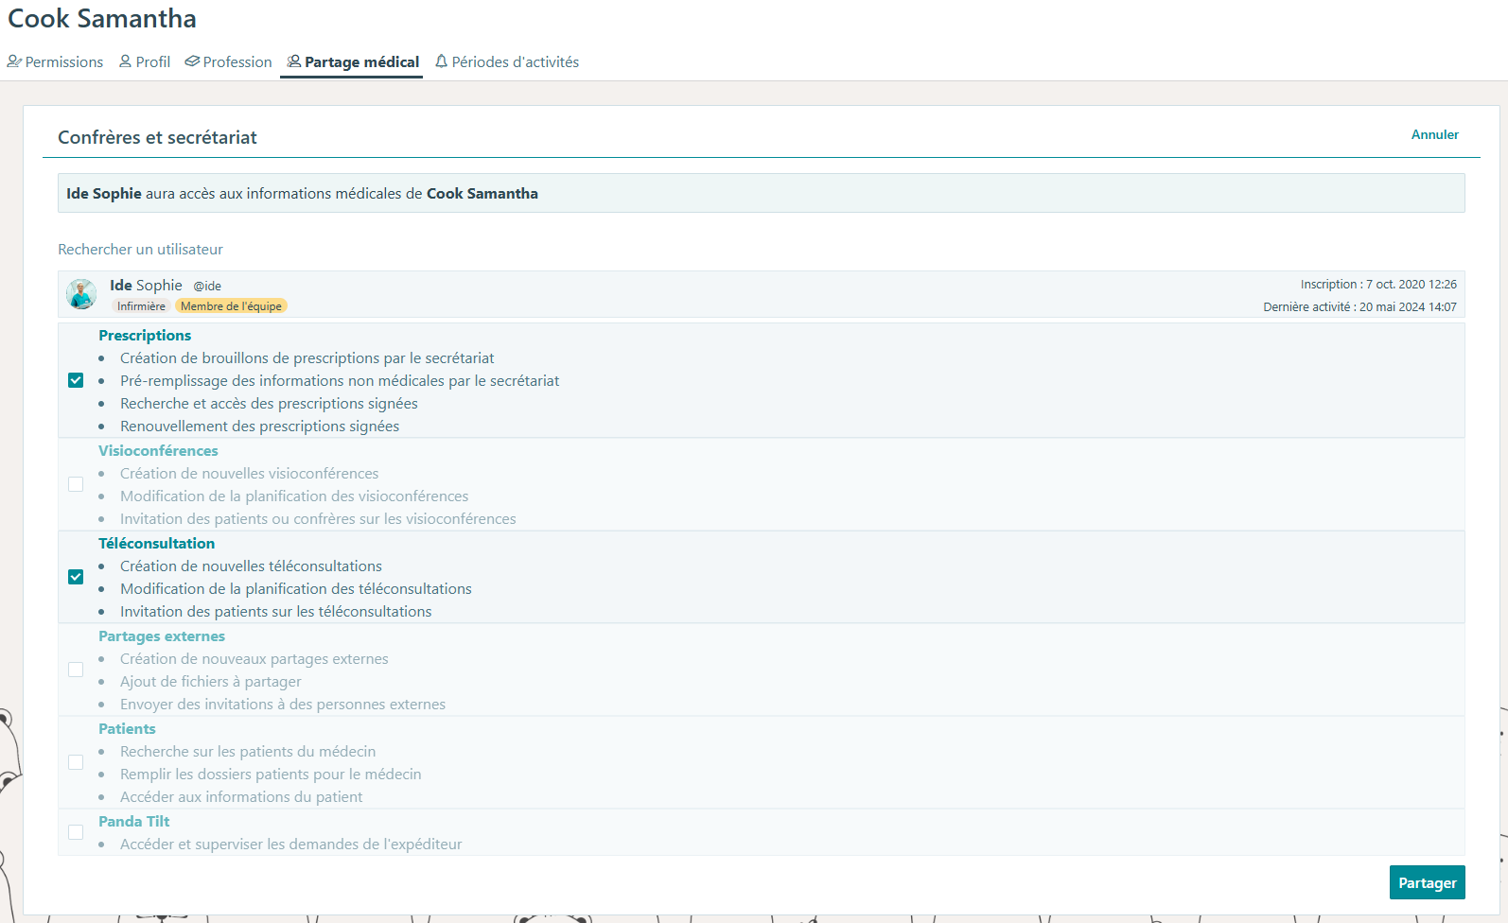Click the Visioconférences section heading
Image resolution: width=1508 pixels, height=923 pixels.
click(x=158, y=451)
